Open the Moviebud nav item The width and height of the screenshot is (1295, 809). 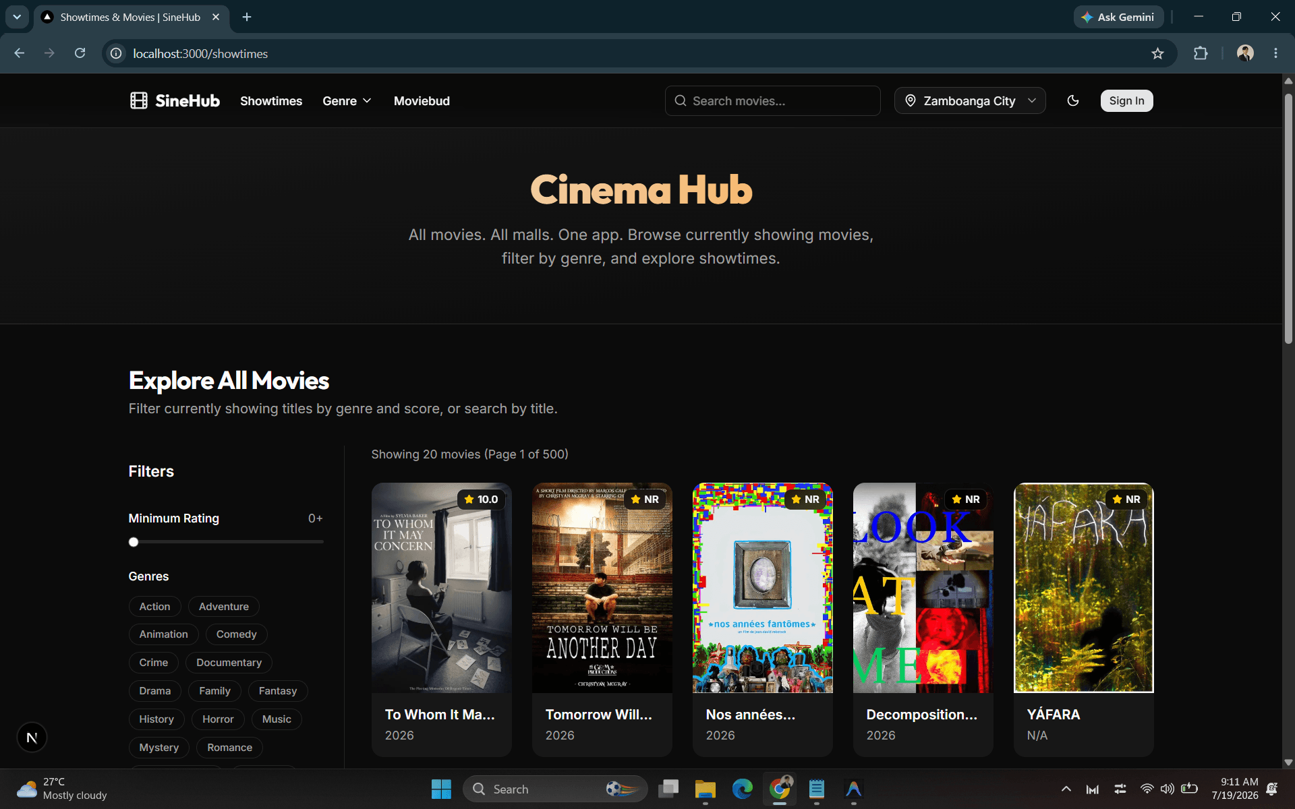coord(422,100)
